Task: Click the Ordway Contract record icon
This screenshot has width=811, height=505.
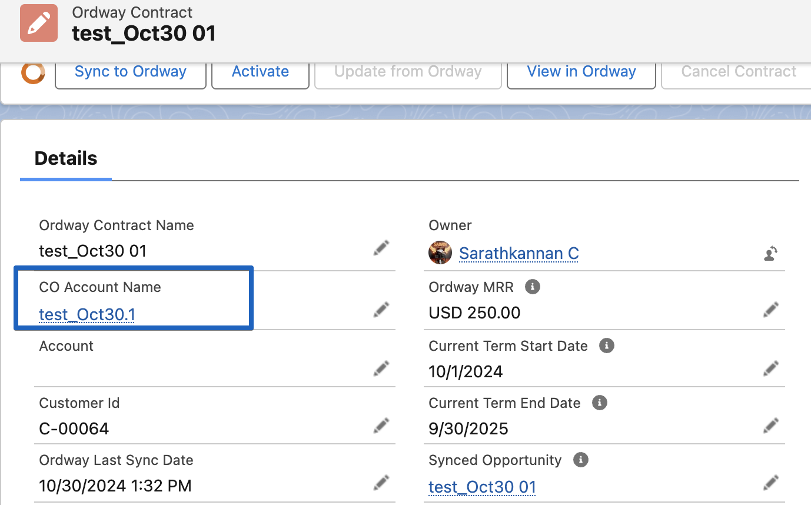Action: (x=39, y=23)
